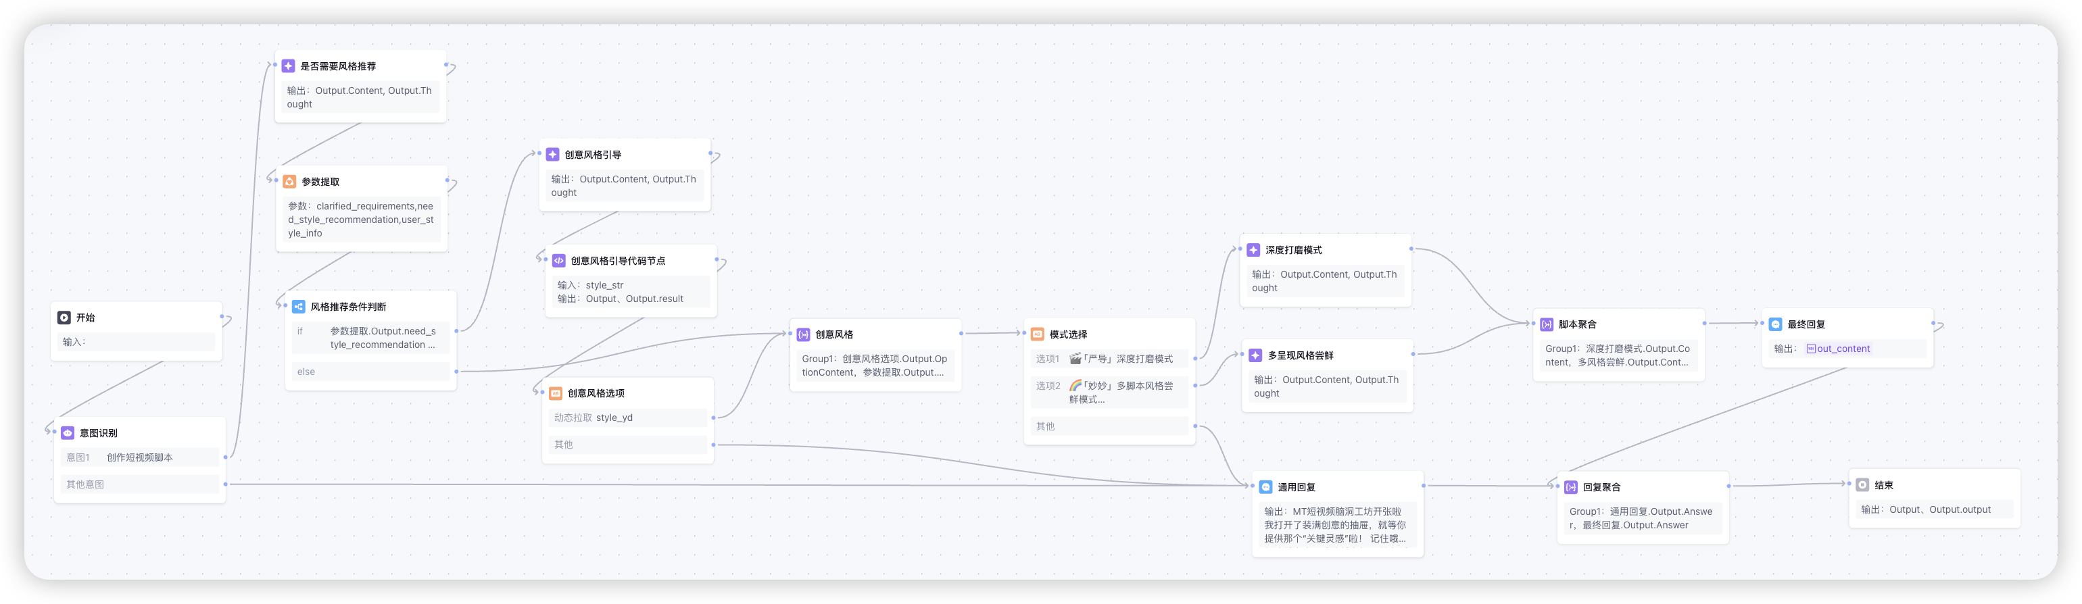This screenshot has width=2082, height=604.
Task: Click the else row in 风格推荐条件判断
Action: click(x=370, y=372)
